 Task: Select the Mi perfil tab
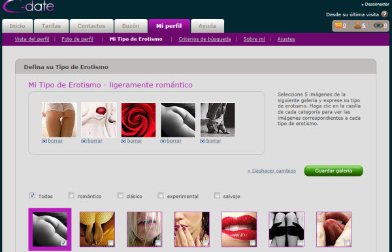coord(169,26)
